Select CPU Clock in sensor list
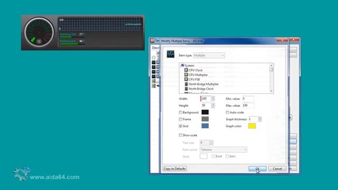 point(195,70)
